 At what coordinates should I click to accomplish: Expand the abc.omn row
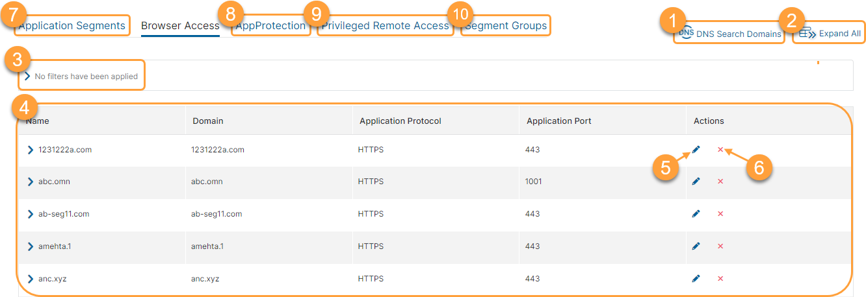pos(30,182)
